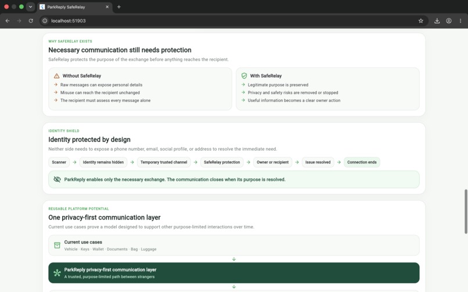Viewport: 468px width, 292px height.
Task: Click text Useful information becomes a clear owner action
Action: [x=294, y=100]
